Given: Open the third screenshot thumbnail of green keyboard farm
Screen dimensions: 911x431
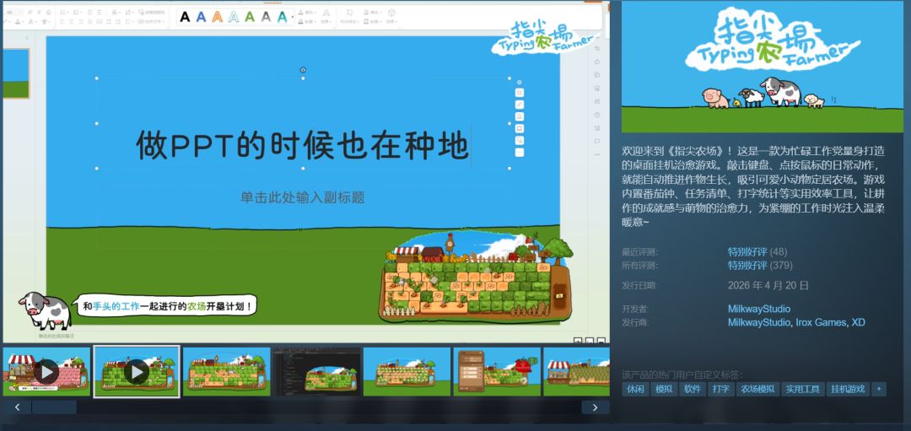Looking at the screenshot, I should coord(227,372).
